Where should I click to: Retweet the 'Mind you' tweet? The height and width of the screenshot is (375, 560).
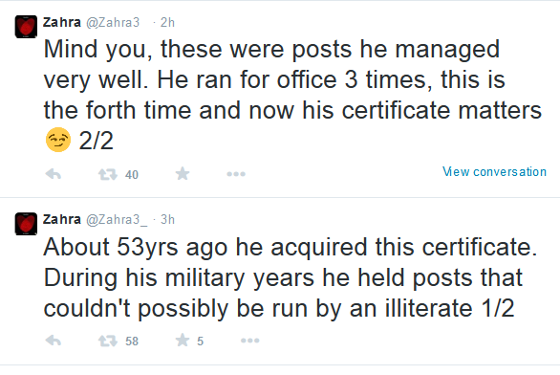[x=108, y=174]
